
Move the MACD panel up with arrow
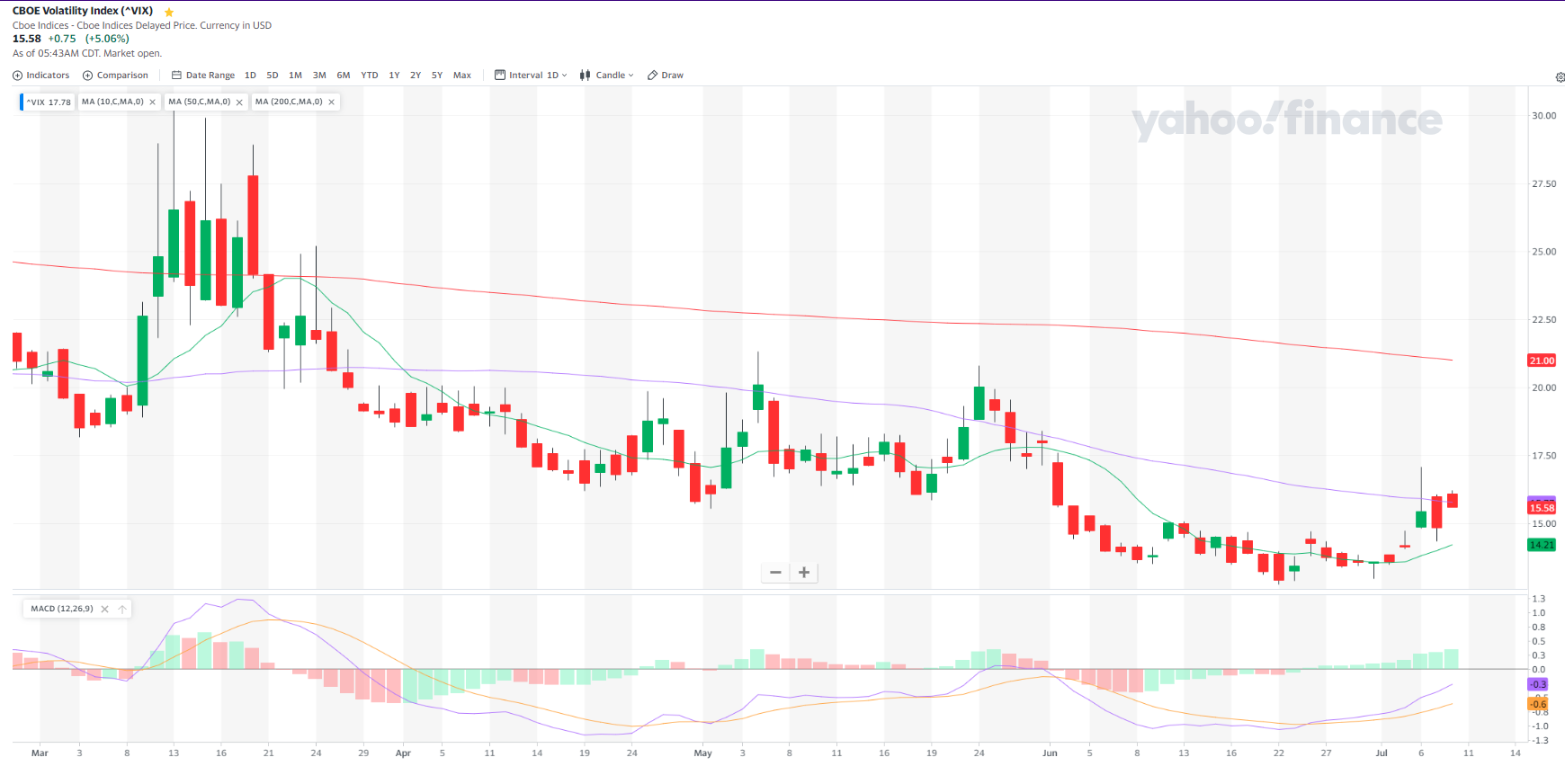click(122, 610)
